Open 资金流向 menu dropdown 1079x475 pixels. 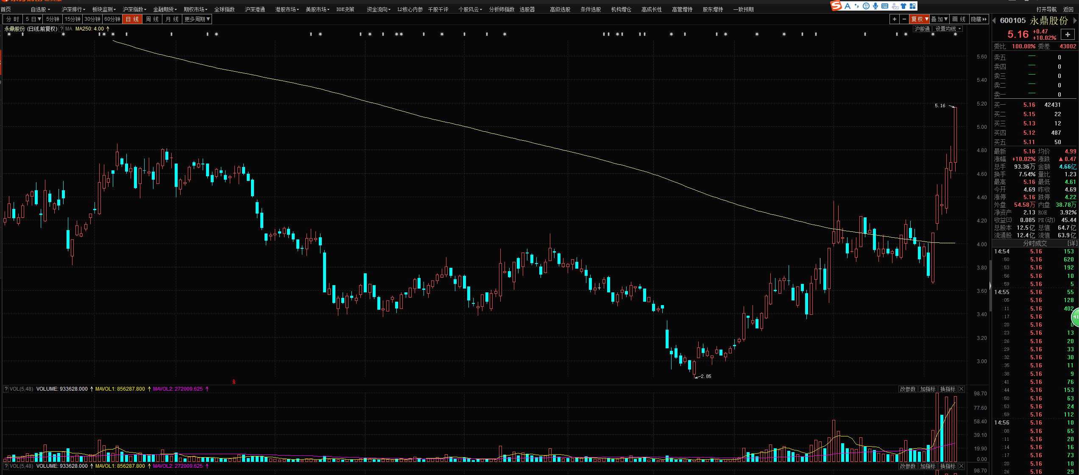pos(379,9)
